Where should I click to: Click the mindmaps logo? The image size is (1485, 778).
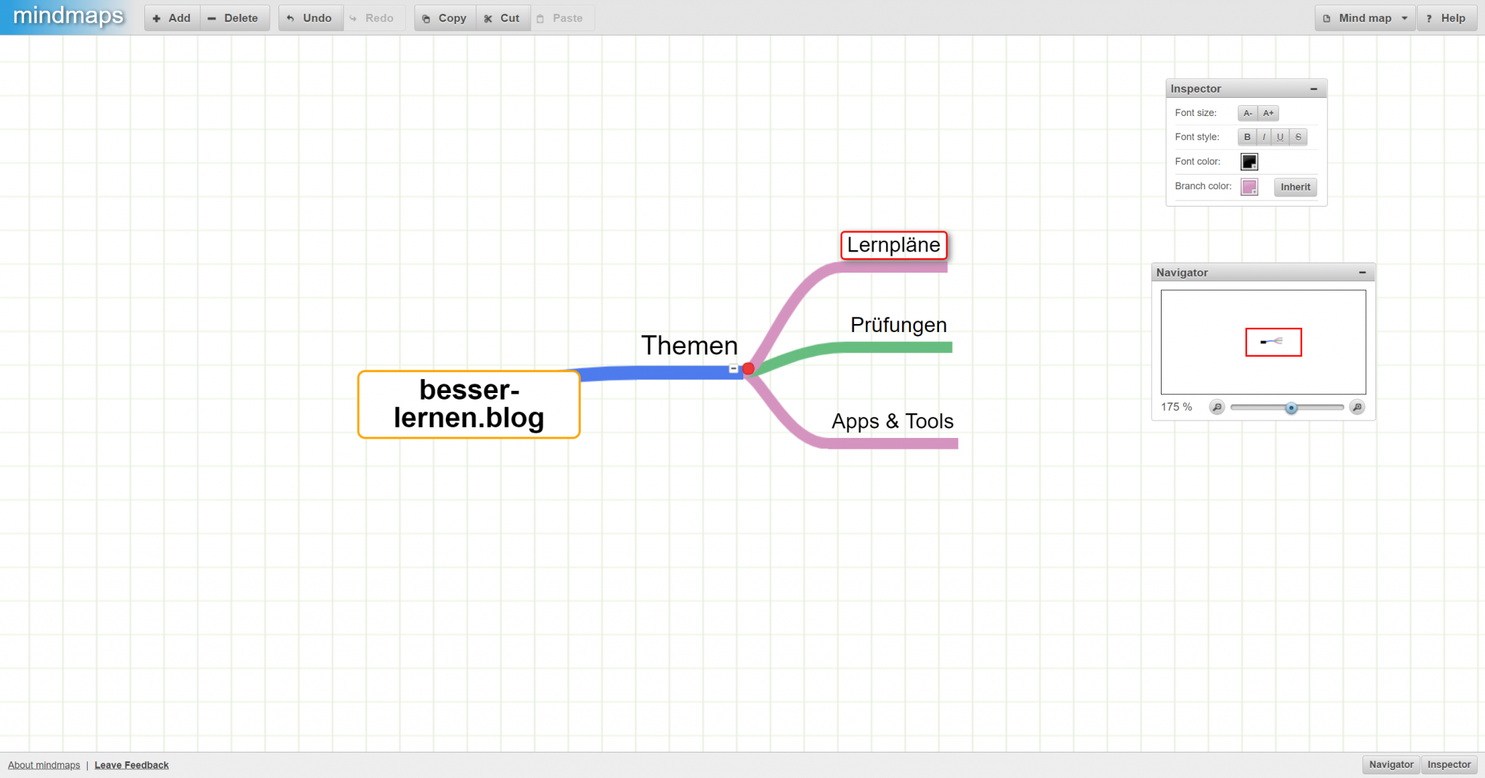pos(67,16)
